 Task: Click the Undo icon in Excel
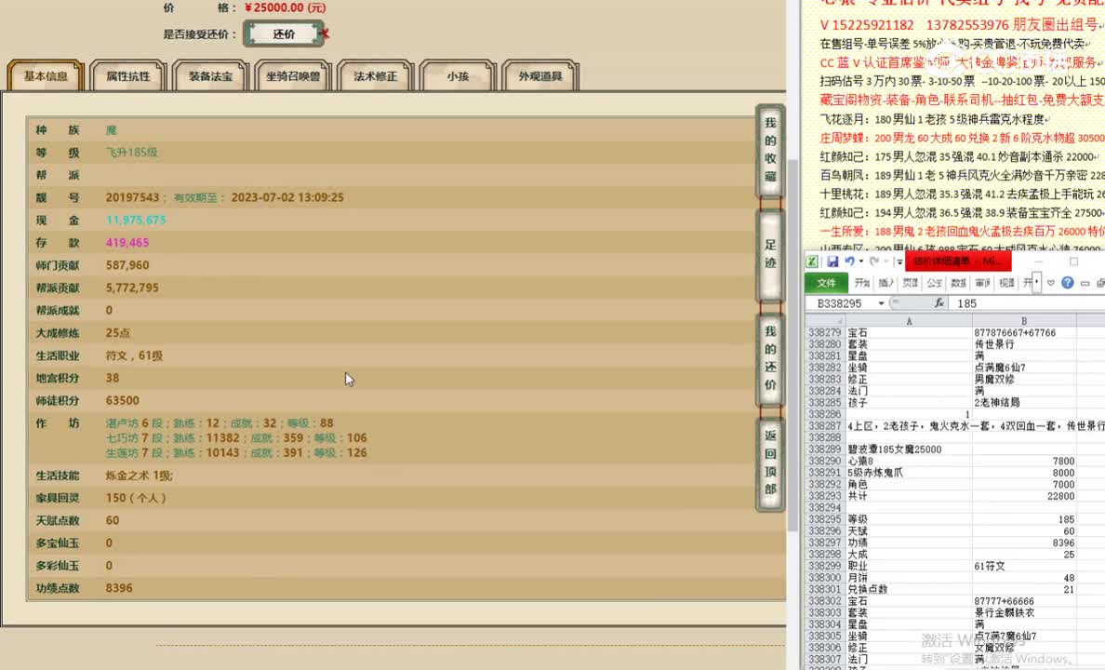click(x=851, y=261)
